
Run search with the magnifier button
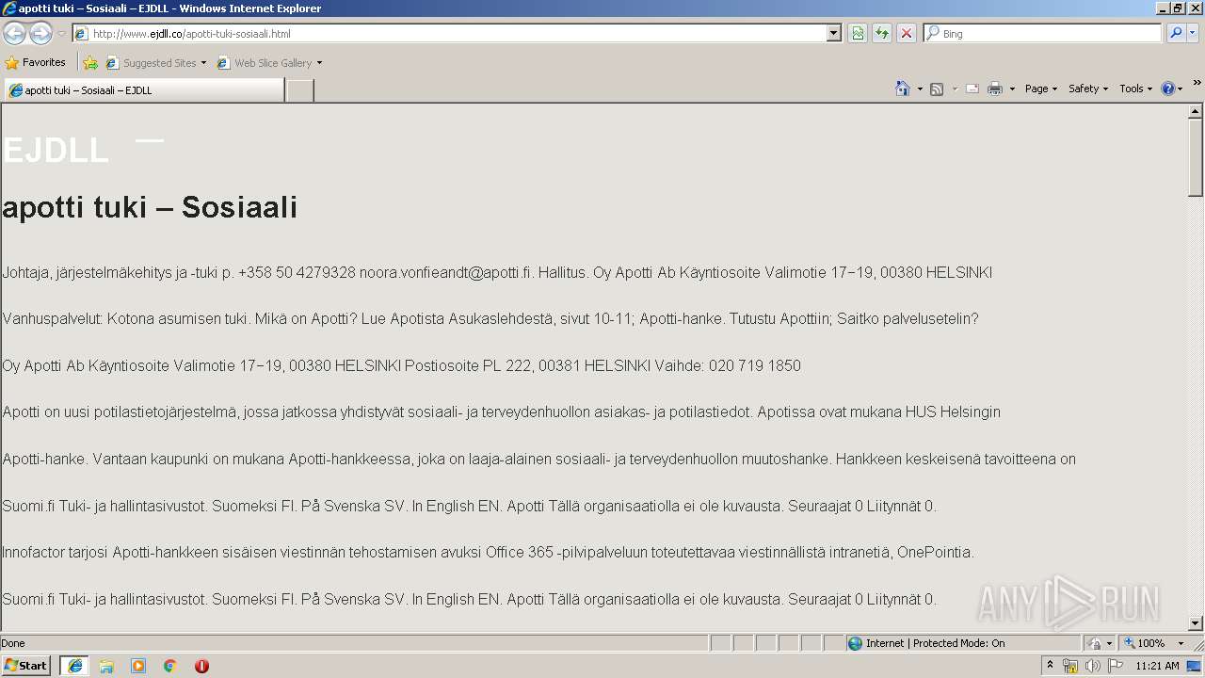(x=1176, y=33)
